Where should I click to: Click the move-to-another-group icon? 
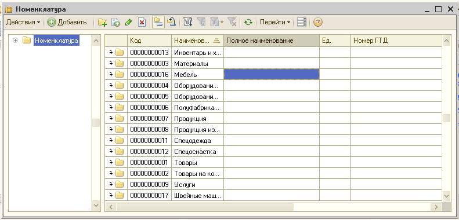(171, 23)
